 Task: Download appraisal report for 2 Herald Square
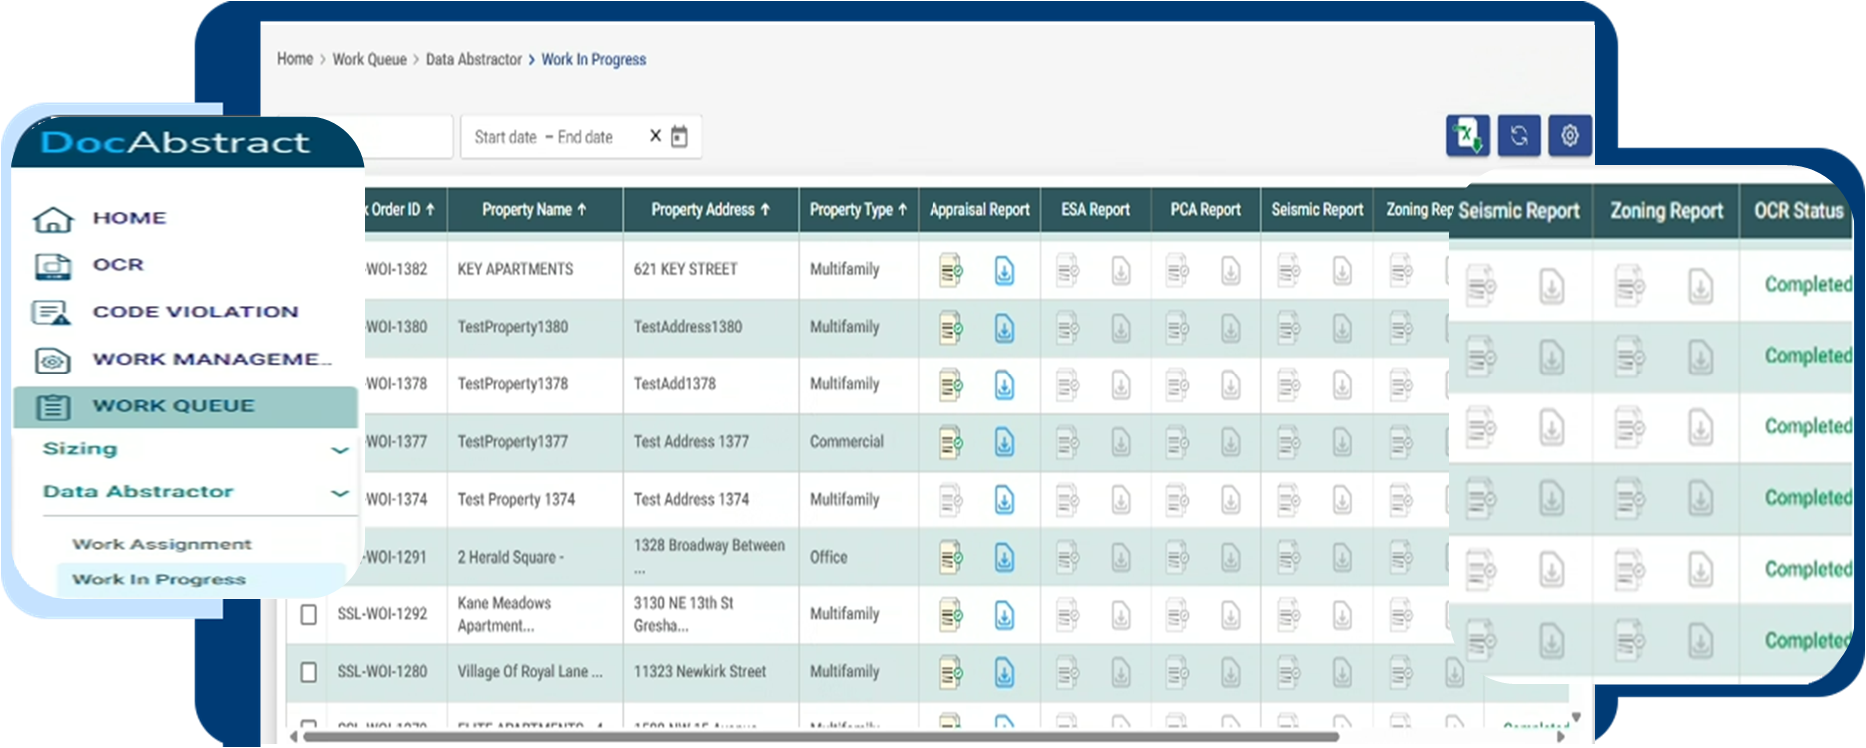tap(1004, 558)
